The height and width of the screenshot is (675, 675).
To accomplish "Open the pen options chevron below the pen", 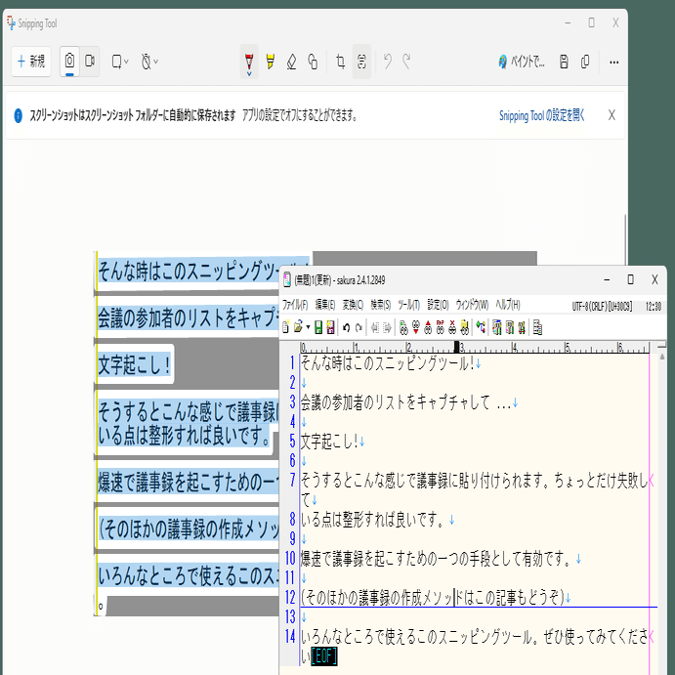I will (249, 74).
